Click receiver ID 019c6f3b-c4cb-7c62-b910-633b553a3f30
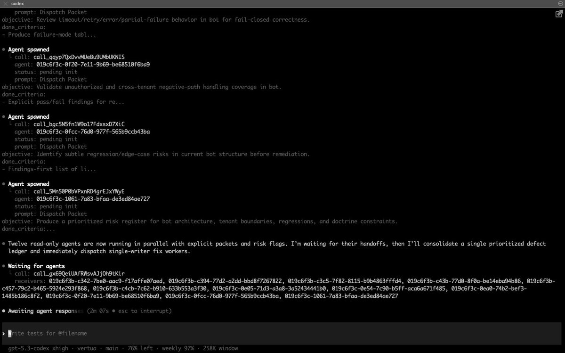 click(149, 289)
